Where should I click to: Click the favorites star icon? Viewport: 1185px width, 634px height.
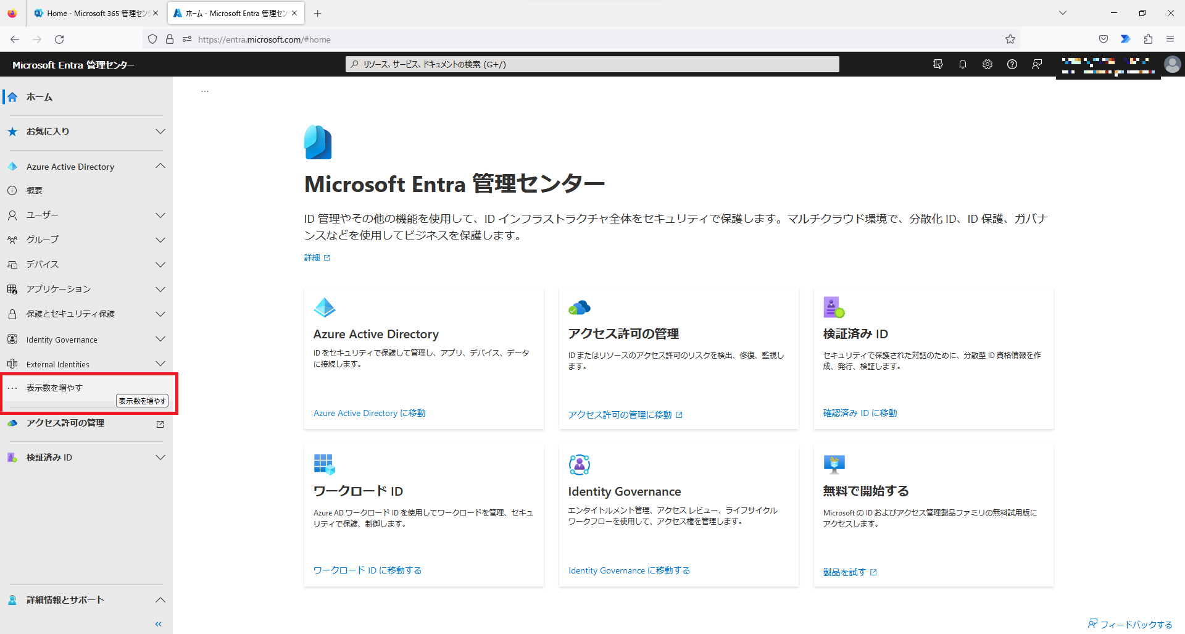[12, 131]
